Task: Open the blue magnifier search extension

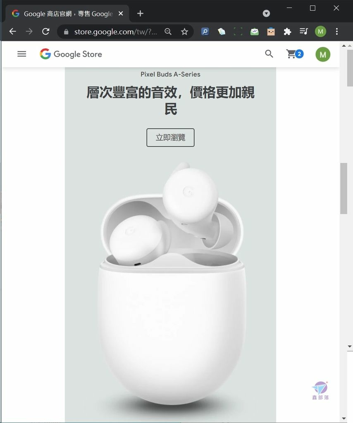Action: coord(205,31)
